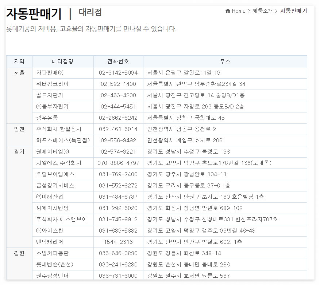Viewport: 320px width, 285px height.
Task: Click phone number 02-556-9492
Action: (118, 140)
